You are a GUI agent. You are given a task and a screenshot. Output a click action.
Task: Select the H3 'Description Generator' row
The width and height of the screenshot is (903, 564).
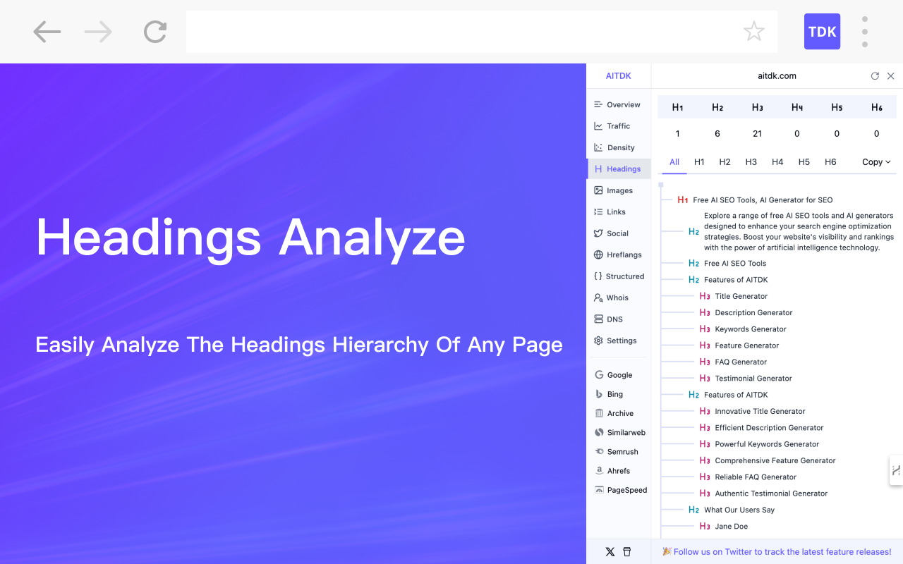point(746,313)
